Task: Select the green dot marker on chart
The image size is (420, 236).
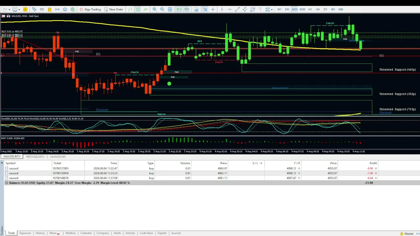Action: 169,84
